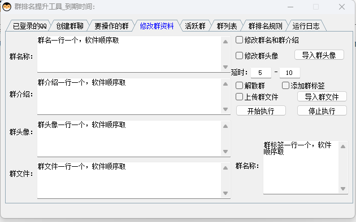Click the 群名称: label beside the tags box
This screenshot has height=222, width=356.
click(x=247, y=166)
